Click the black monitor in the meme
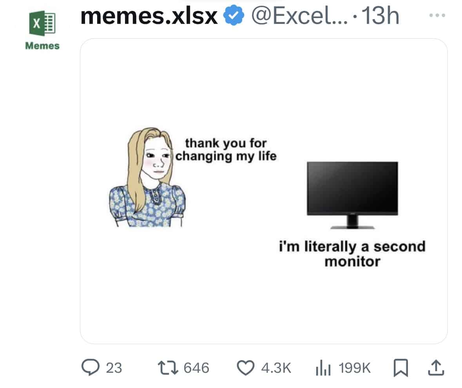The image size is (462, 388). pos(352,192)
